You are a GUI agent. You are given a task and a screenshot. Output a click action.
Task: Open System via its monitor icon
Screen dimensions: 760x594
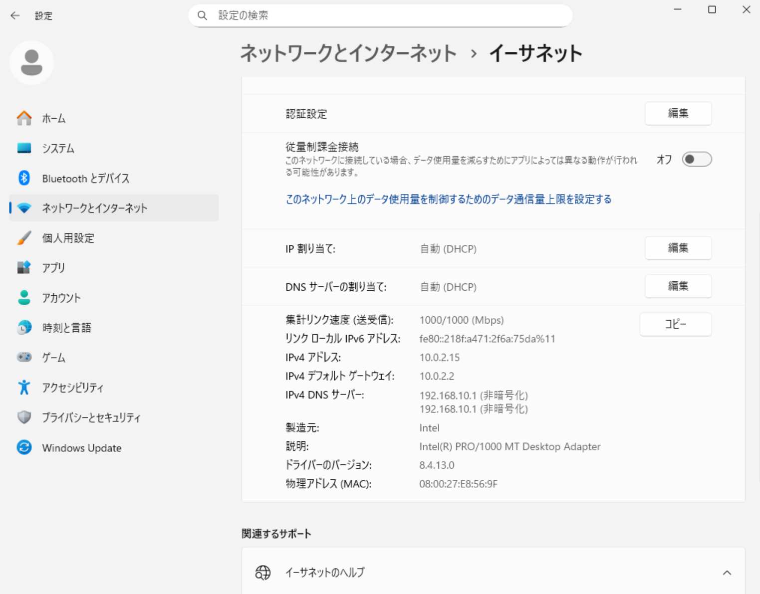(x=24, y=148)
